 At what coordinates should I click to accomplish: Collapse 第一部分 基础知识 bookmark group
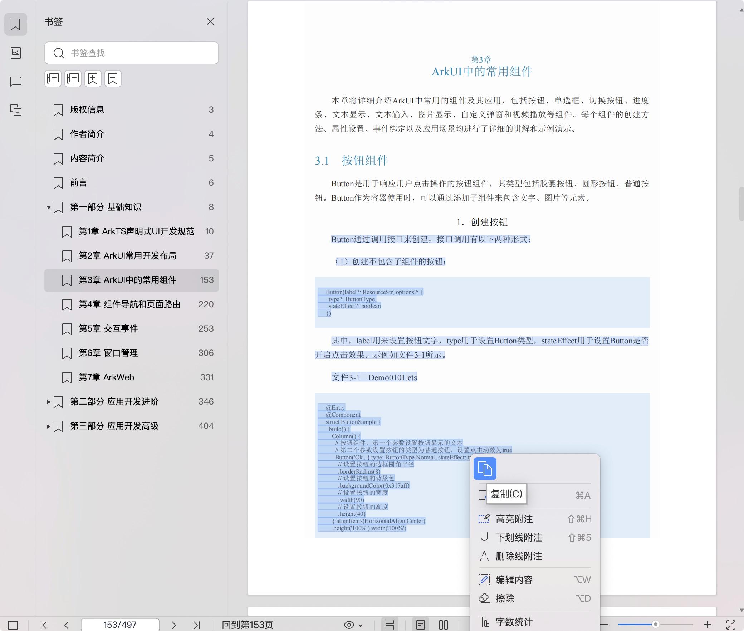pyautogui.click(x=49, y=207)
